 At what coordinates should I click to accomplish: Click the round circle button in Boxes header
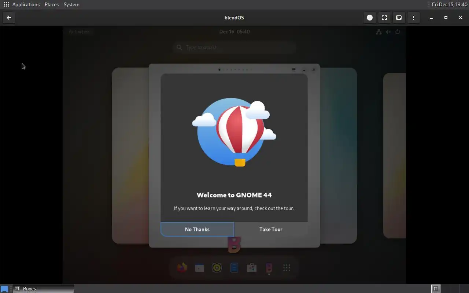(370, 18)
